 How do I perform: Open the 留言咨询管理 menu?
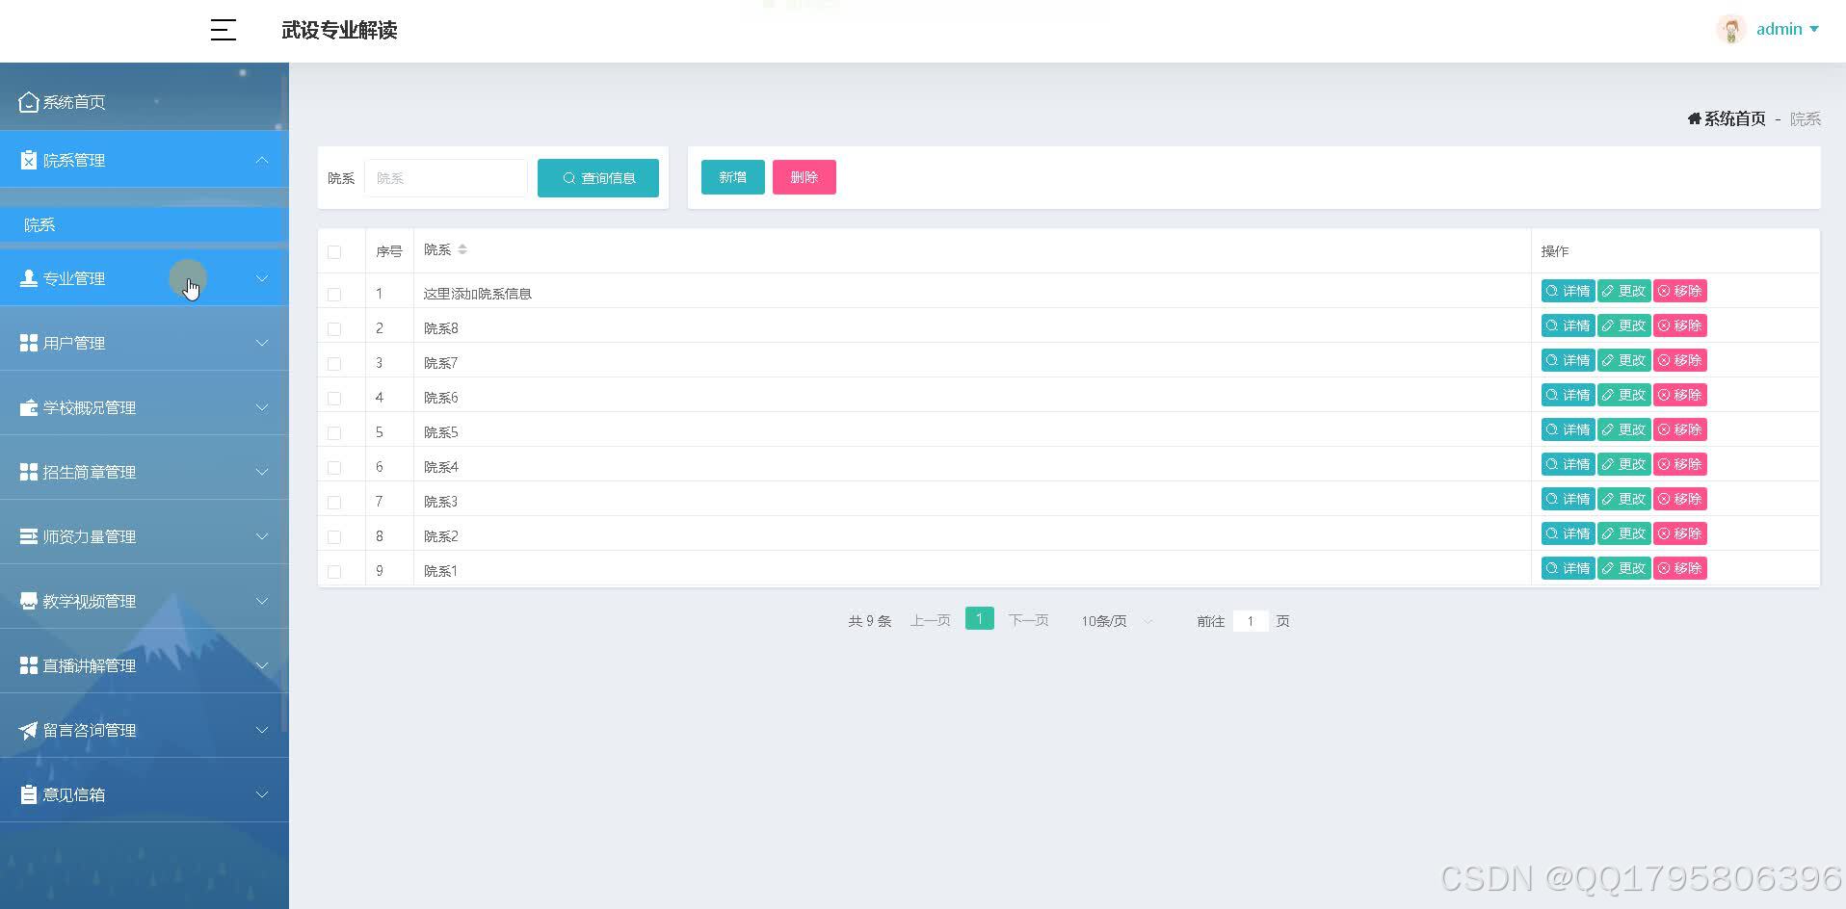coord(145,730)
